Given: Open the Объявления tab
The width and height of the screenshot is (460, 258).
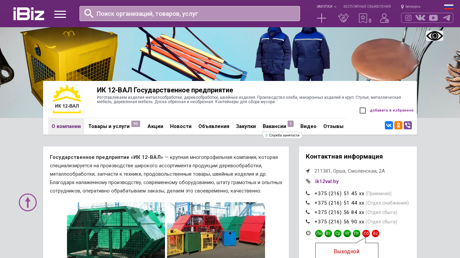Looking at the screenshot, I should click(x=214, y=126).
